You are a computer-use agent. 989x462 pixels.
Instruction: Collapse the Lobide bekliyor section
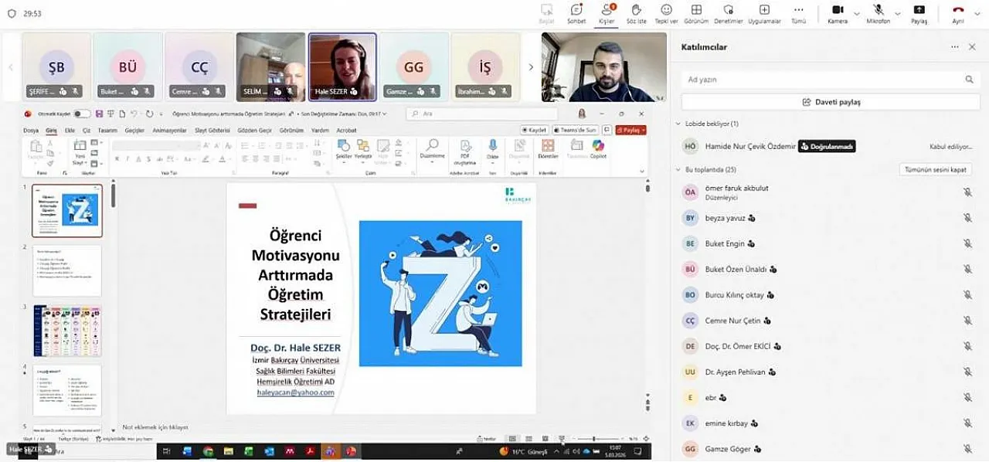[678, 124]
